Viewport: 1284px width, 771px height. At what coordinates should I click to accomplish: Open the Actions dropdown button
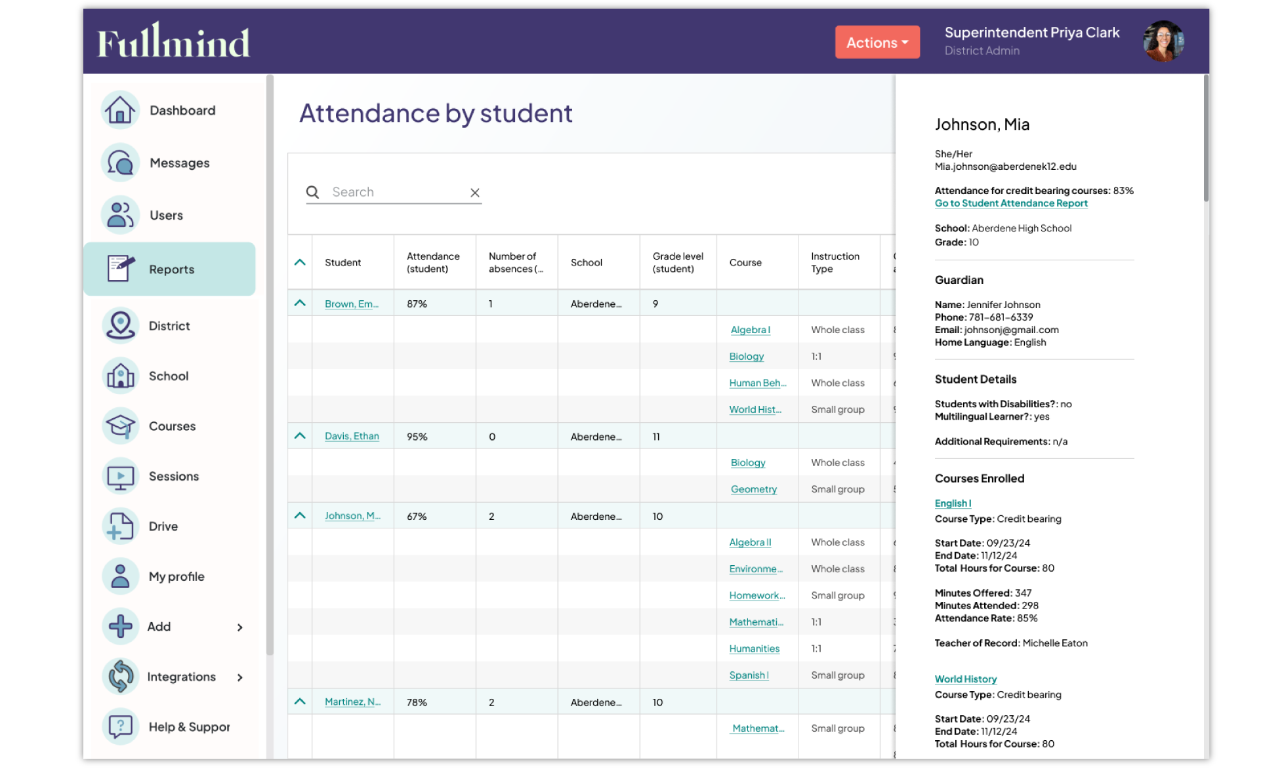[x=877, y=43]
